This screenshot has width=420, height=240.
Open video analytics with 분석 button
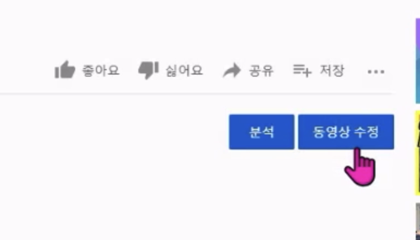pyautogui.click(x=262, y=132)
